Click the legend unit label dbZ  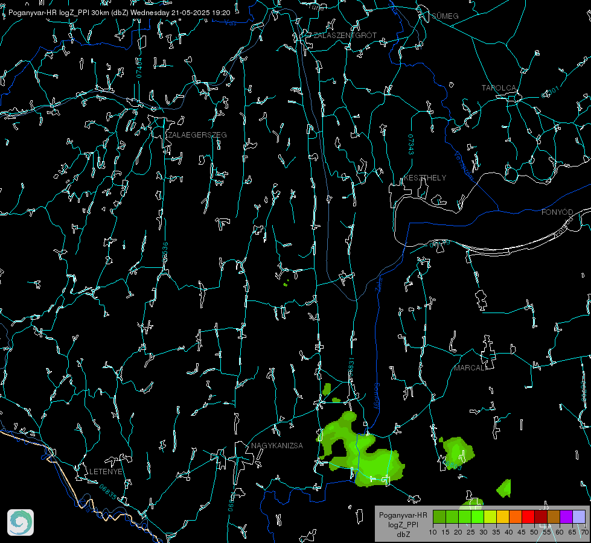pos(403,534)
